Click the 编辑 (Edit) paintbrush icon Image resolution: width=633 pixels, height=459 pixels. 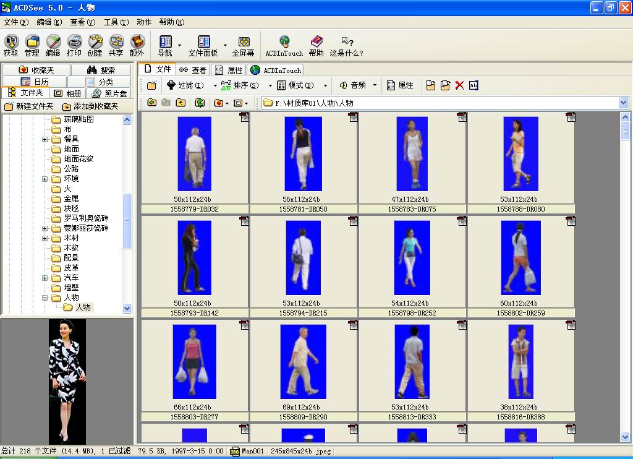(53, 46)
